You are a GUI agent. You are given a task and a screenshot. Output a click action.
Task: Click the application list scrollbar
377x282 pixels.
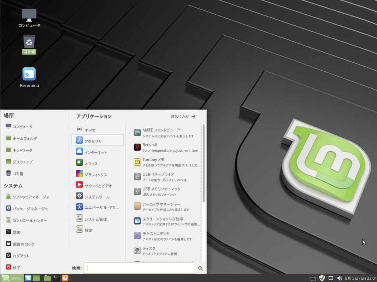pyautogui.click(x=204, y=163)
